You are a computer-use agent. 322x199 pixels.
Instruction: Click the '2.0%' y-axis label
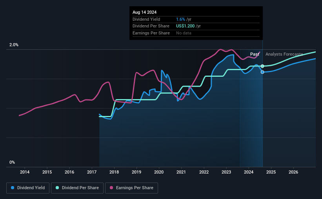click(x=14, y=45)
